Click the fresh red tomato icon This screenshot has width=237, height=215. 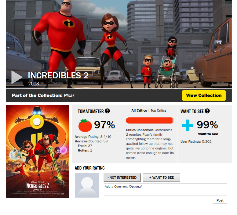pyautogui.click(x=85, y=125)
